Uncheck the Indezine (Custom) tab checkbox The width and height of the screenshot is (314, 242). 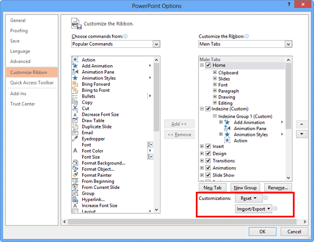(x=208, y=108)
